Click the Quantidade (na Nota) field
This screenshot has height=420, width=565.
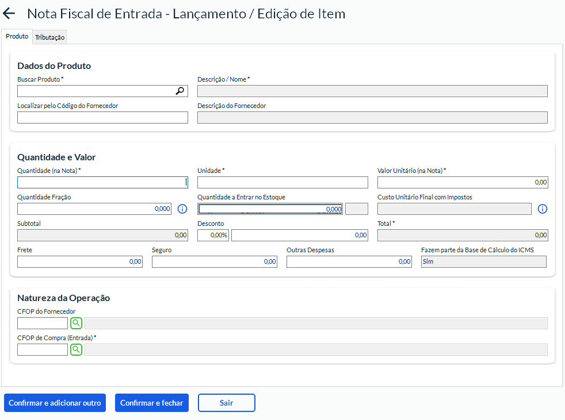tap(102, 183)
